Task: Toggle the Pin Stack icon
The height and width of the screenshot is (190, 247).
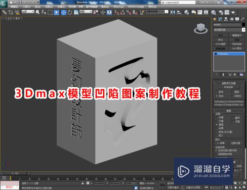Action: pos(216,75)
